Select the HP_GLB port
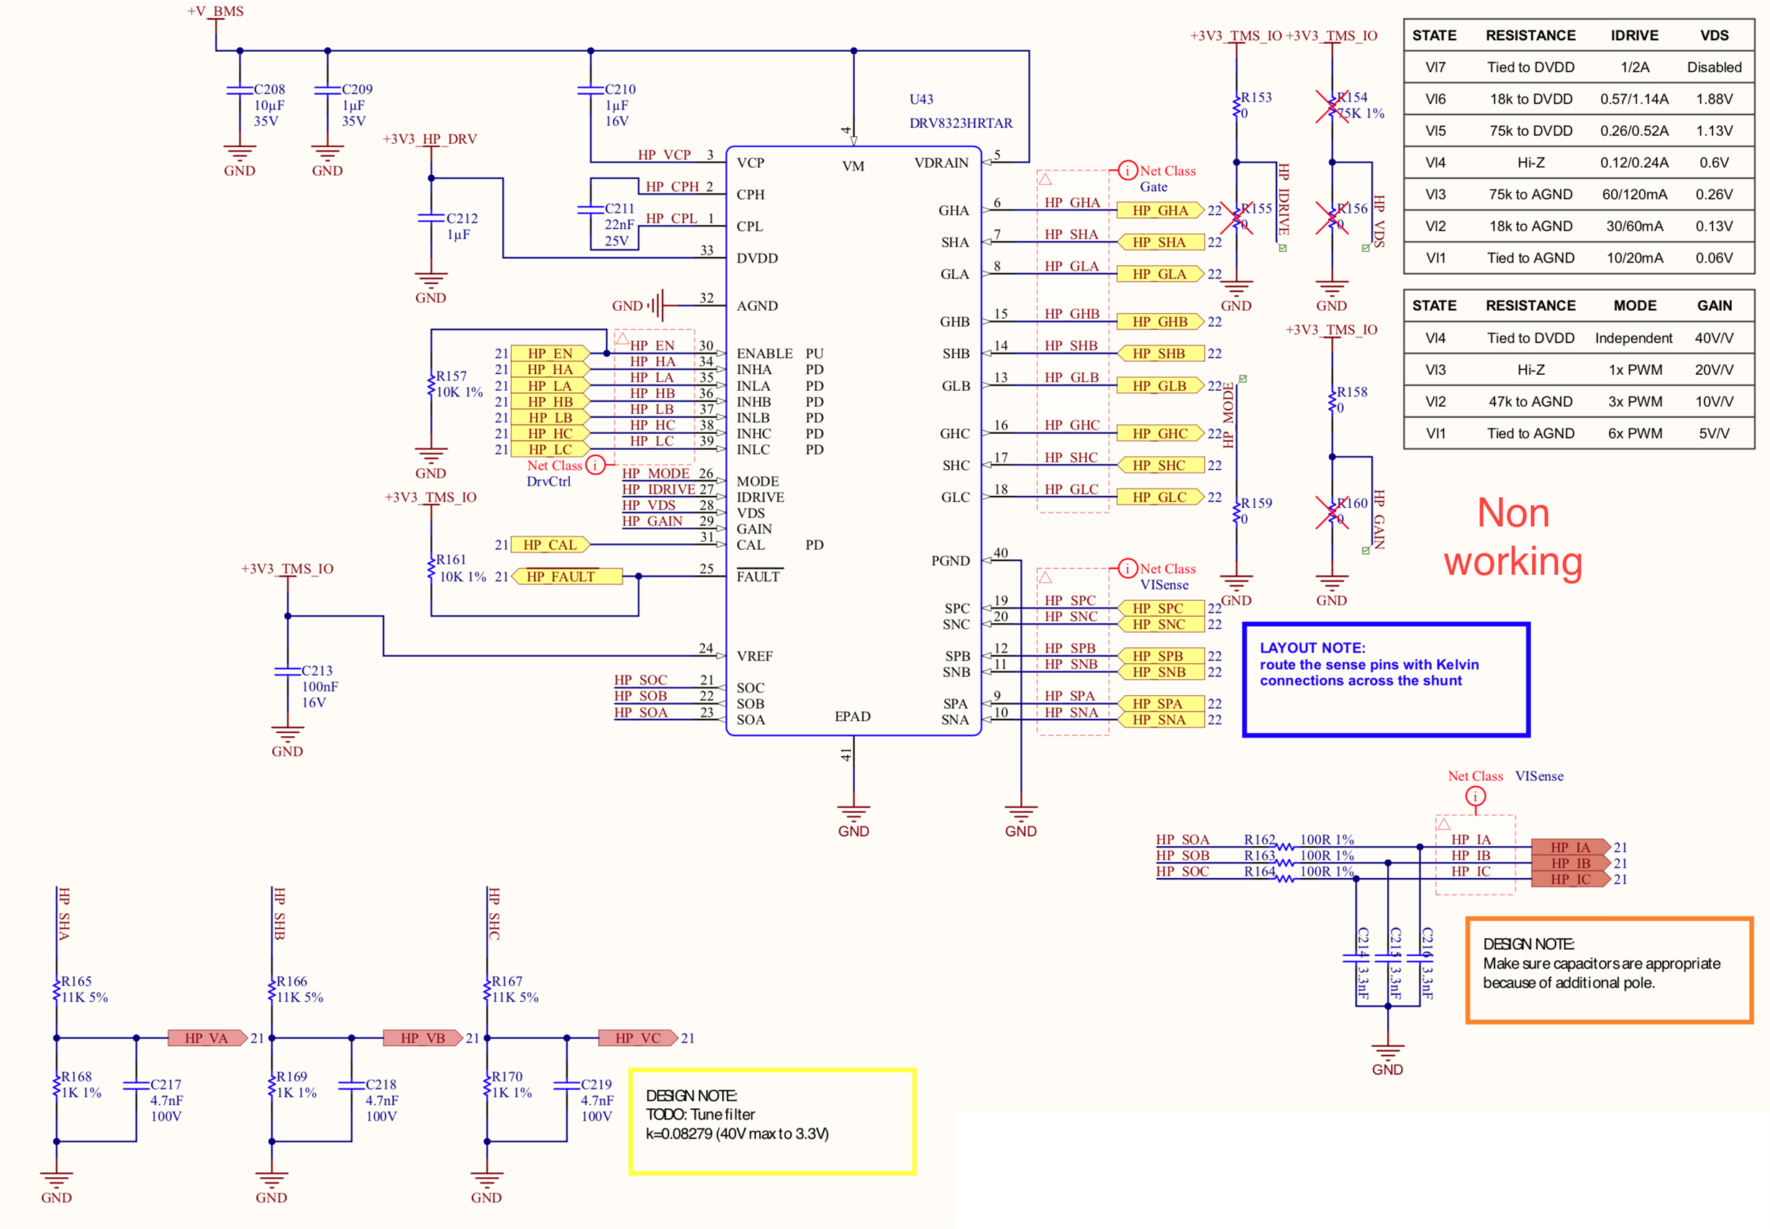The image size is (1770, 1229). 1159,386
